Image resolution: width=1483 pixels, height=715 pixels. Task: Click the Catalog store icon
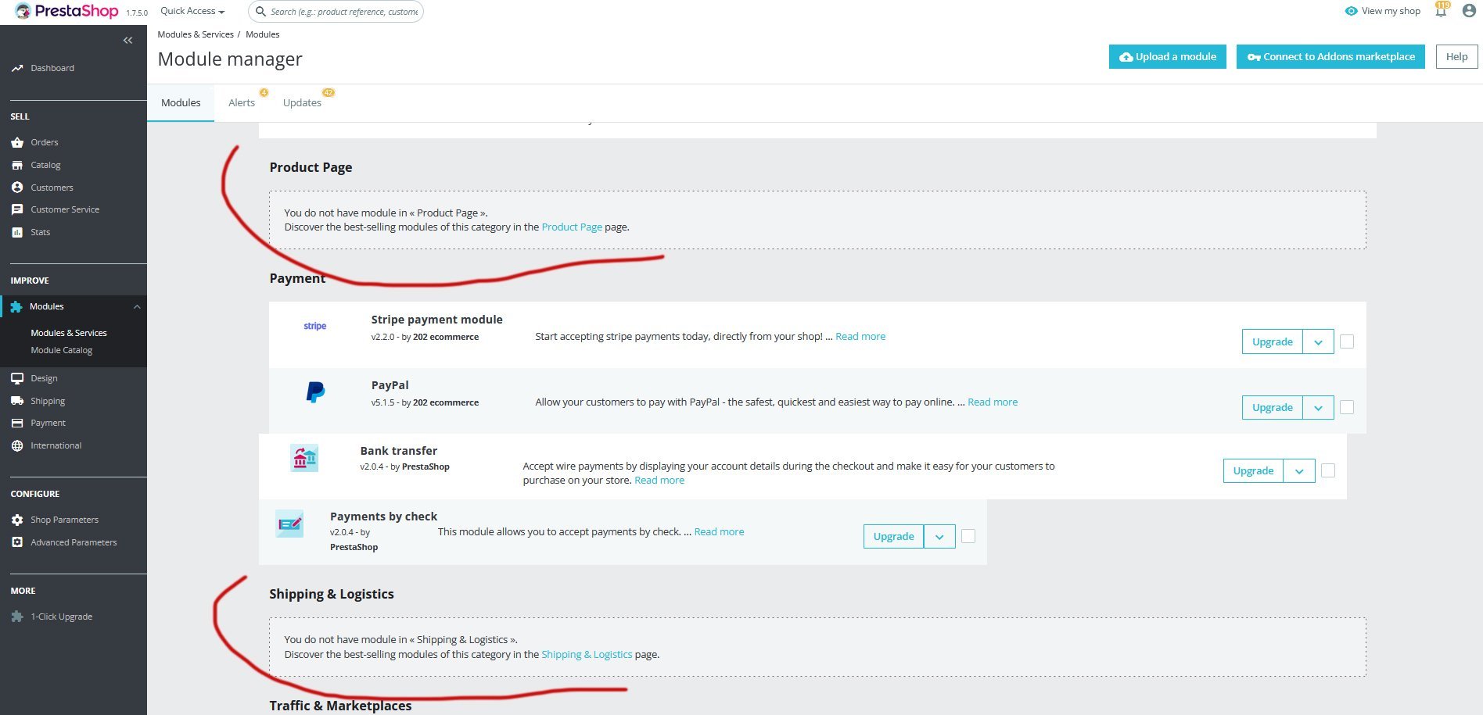(x=17, y=165)
